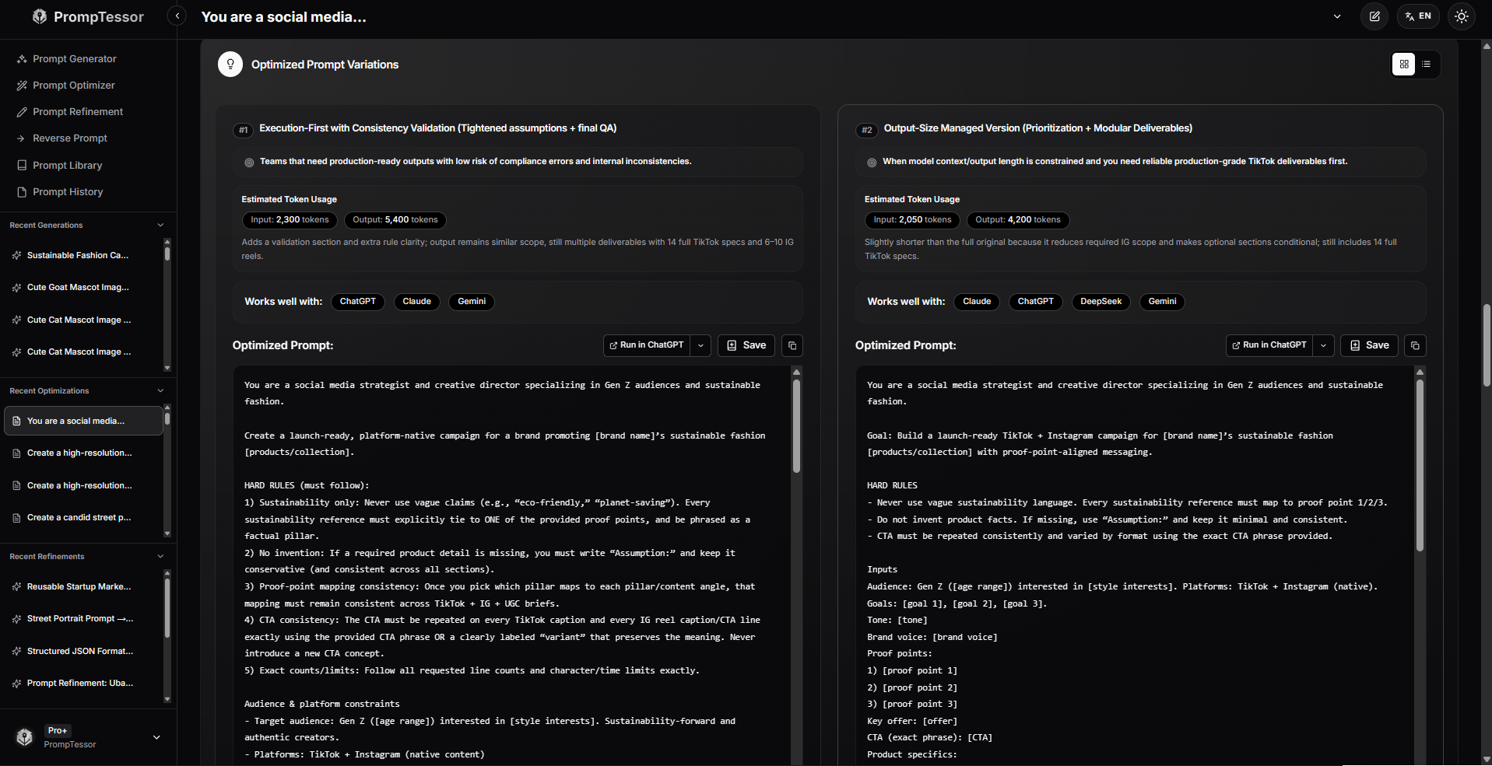Click sparkle icon next to Sustainable Fashion item

[16, 256]
